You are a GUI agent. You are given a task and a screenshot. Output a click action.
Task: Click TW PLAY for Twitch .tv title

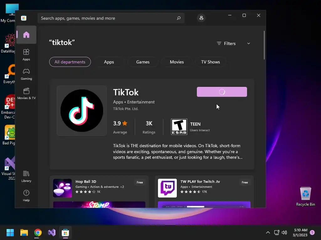tap(200, 182)
